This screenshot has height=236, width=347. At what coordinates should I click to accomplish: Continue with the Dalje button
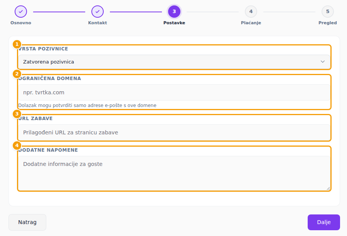click(324, 222)
